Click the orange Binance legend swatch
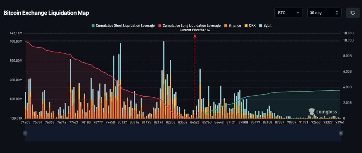The width and height of the screenshot is (362, 153). pos(226,26)
